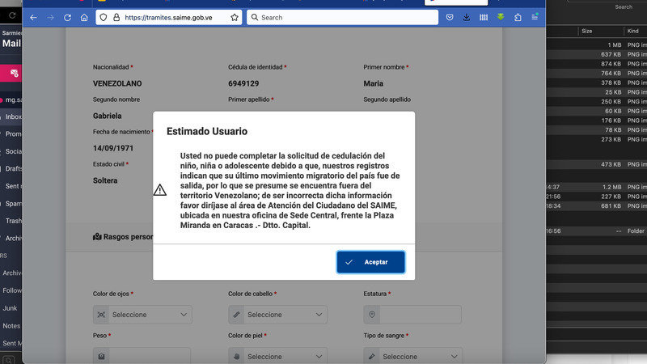The image size is (647, 364).
Task: Open the Drafts folder in Mail sidebar
Action: [14, 168]
